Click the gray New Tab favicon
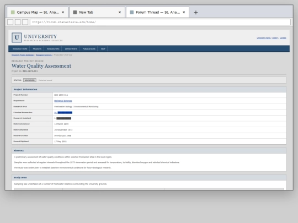 click(75, 12)
